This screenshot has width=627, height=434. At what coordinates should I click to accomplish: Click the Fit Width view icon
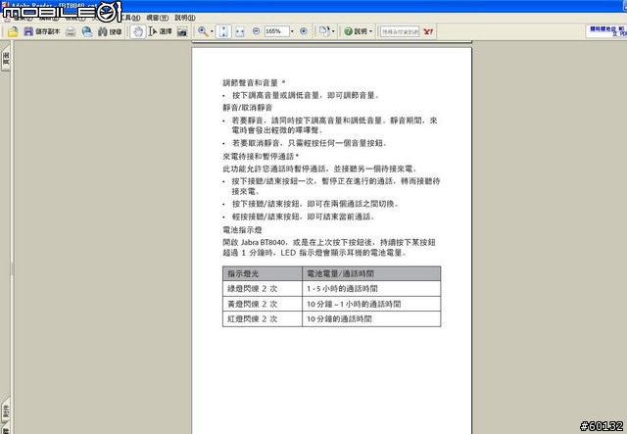pos(239,31)
